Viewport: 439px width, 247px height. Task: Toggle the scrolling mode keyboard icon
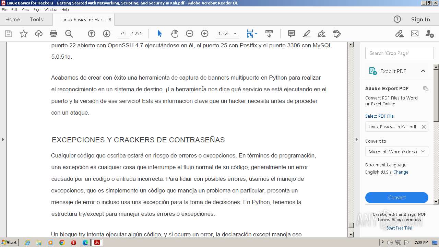coord(269,34)
